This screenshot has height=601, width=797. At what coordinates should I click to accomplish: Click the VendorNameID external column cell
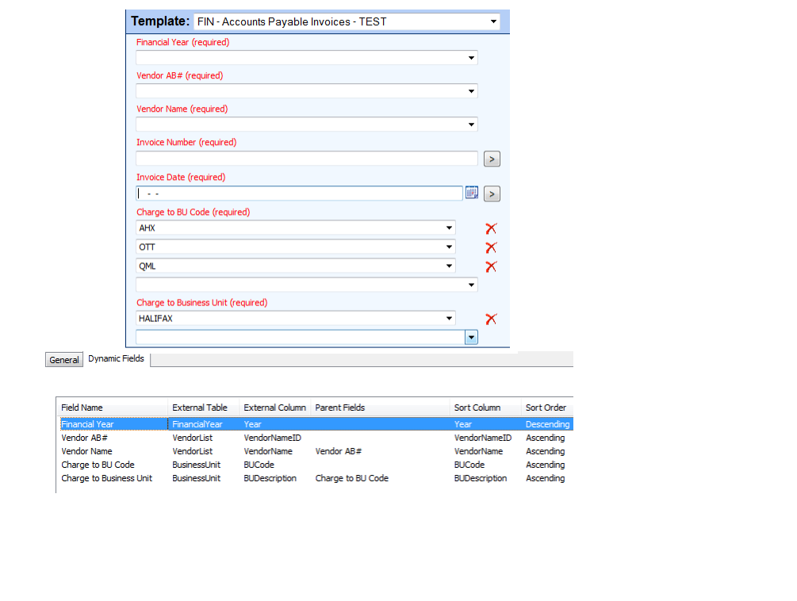click(273, 438)
